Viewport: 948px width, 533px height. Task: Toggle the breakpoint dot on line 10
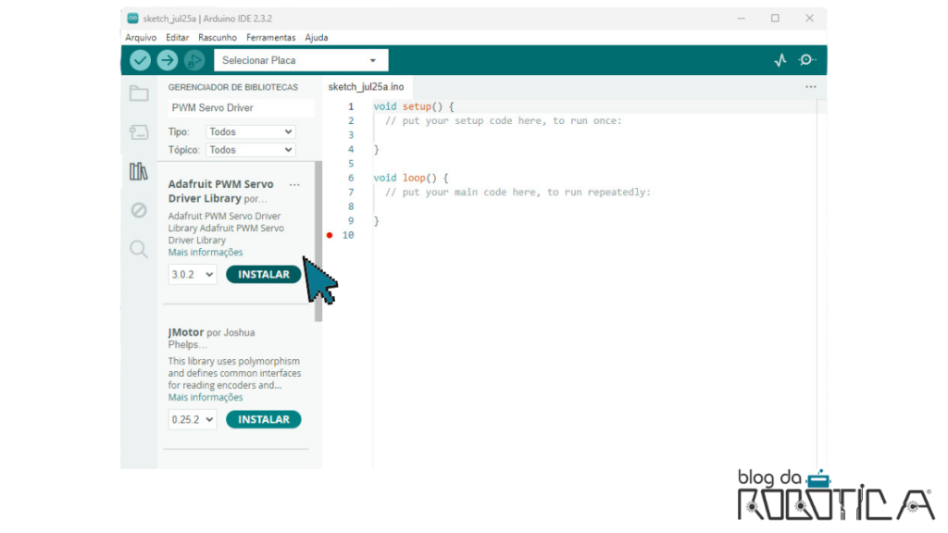[330, 235]
